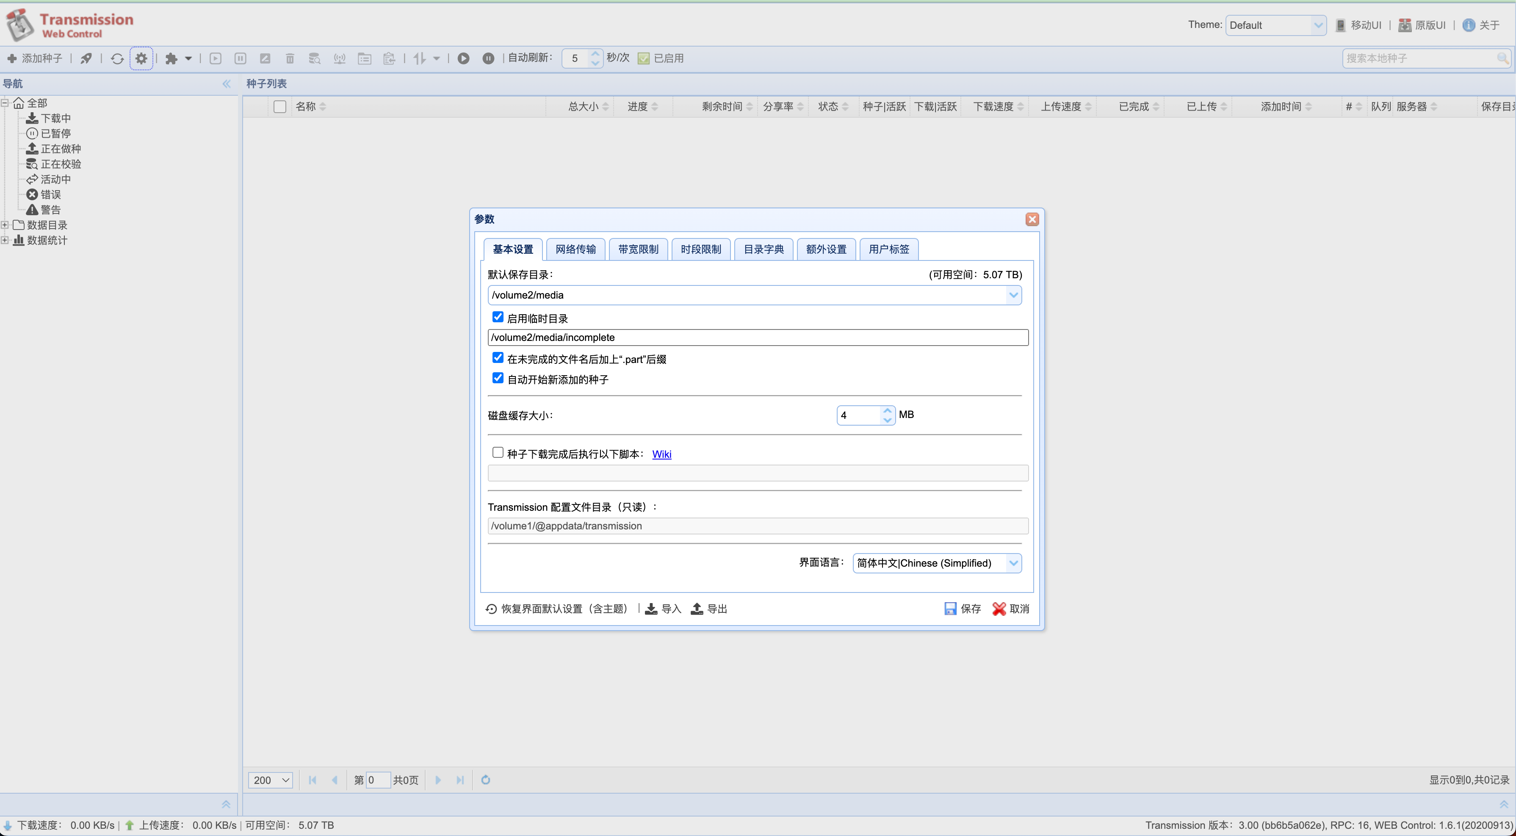Collapse the 全部 tree node

tap(5, 103)
